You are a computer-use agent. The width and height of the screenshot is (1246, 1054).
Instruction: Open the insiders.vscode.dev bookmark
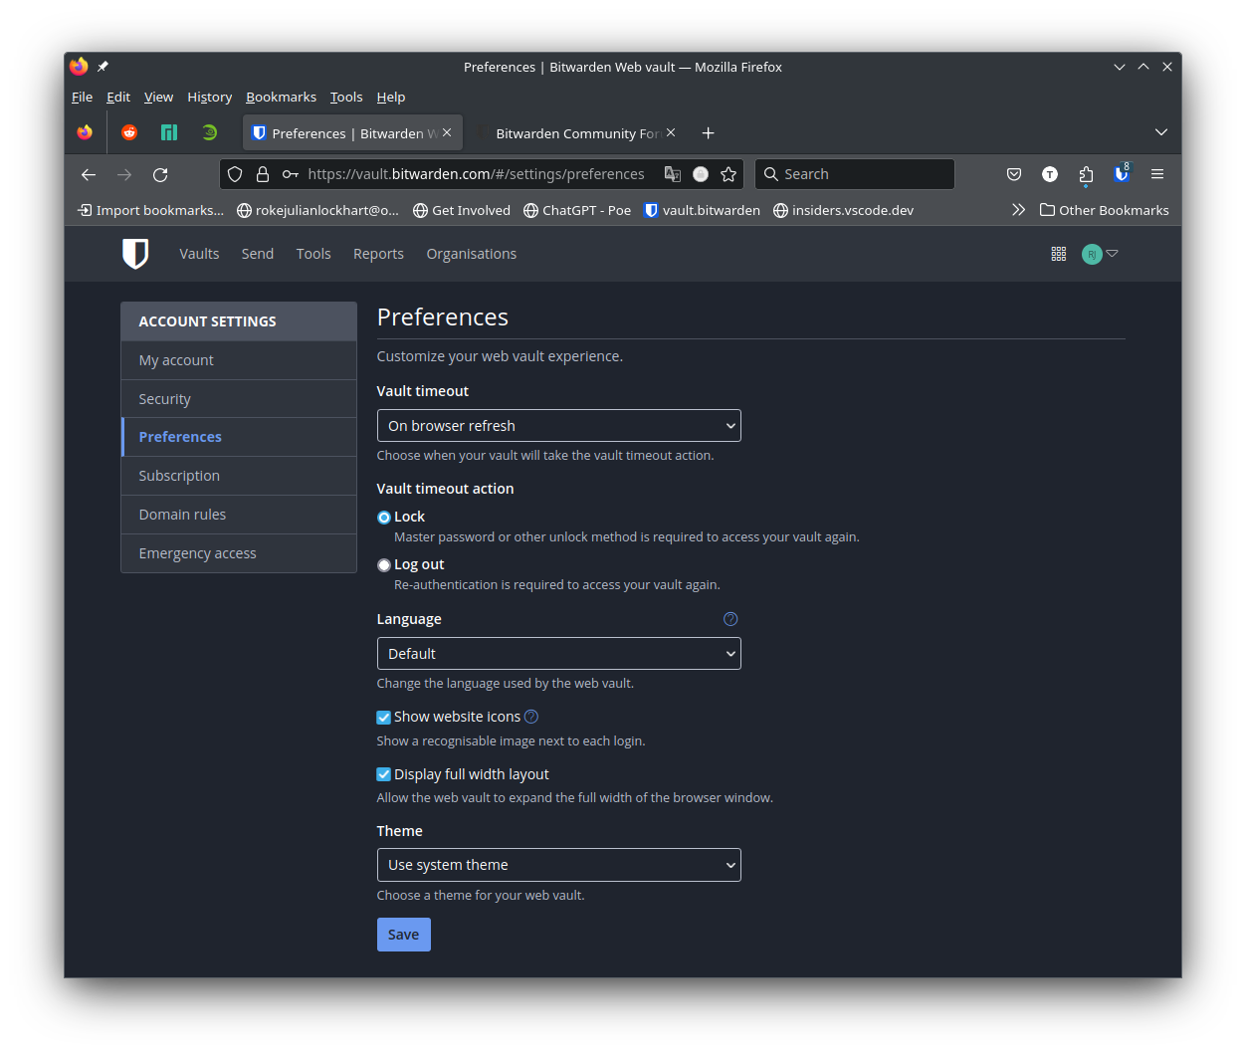click(843, 210)
